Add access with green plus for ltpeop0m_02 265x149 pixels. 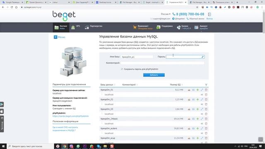pyautogui.click(x=198, y=99)
